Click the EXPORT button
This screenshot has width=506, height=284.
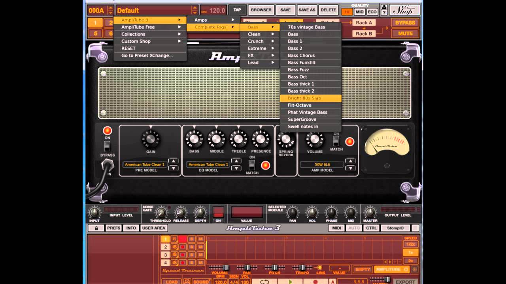tap(405, 282)
